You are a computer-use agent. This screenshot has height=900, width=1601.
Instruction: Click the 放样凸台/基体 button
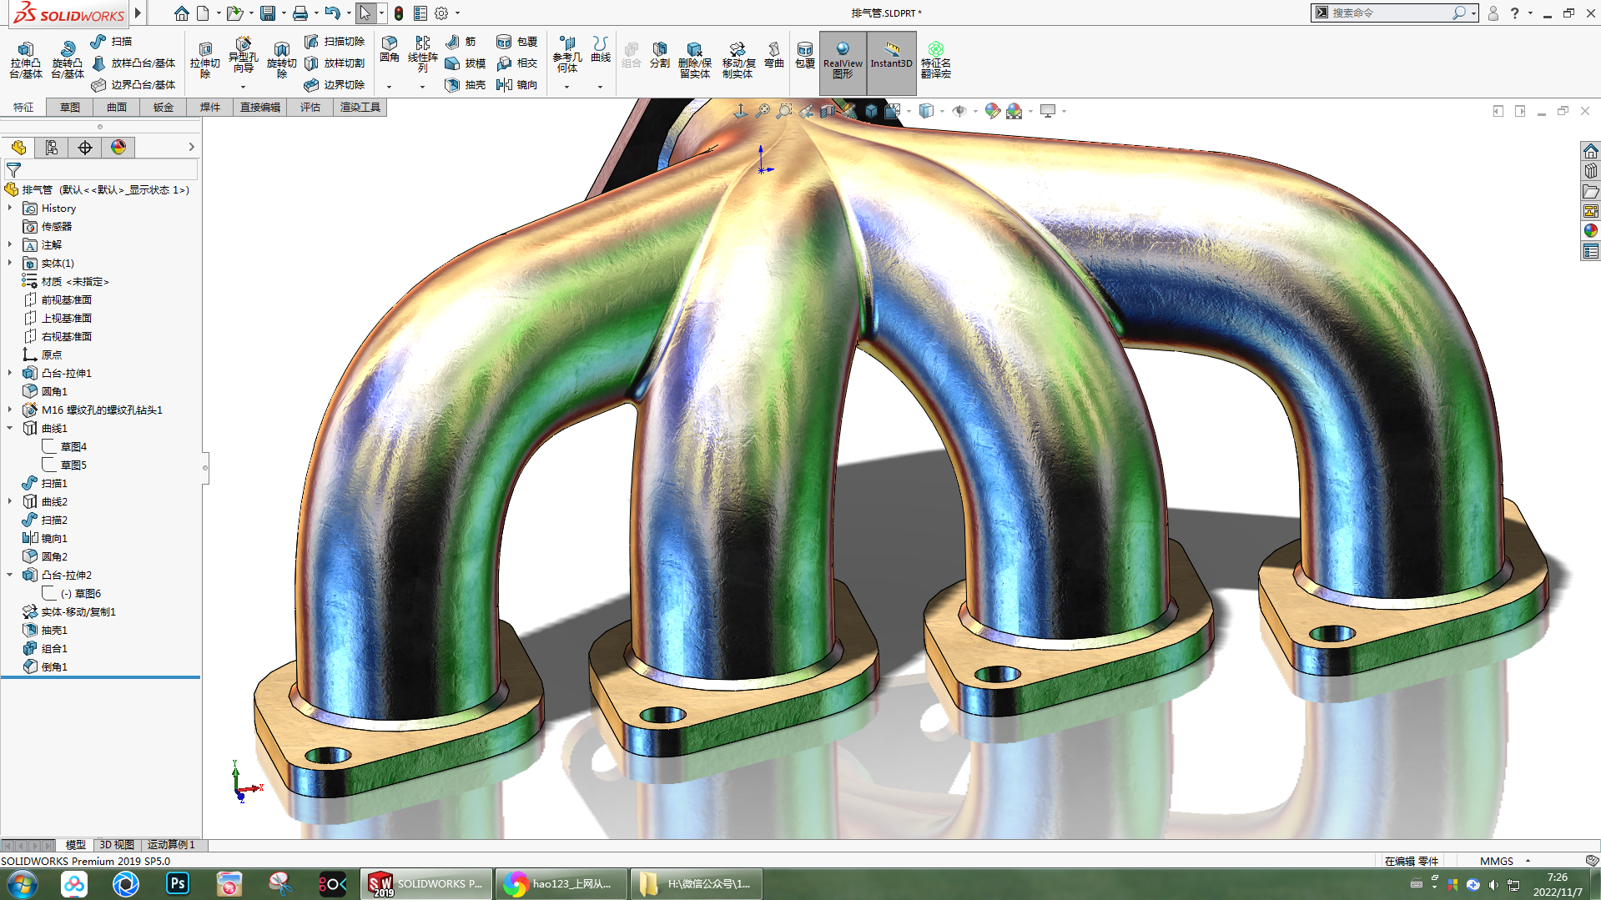[133, 63]
